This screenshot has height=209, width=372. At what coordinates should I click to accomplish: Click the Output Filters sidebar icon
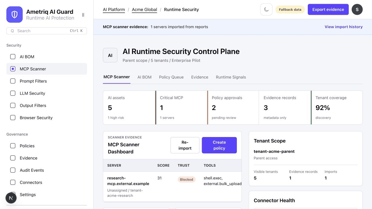point(13,105)
